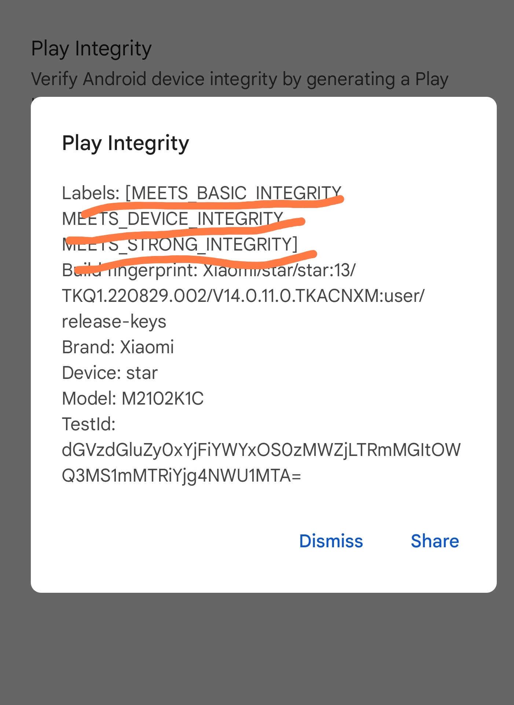Viewport: 514px width, 705px height.
Task: Open the Play Integrity list item behind dialog
Action: (91, 49)
